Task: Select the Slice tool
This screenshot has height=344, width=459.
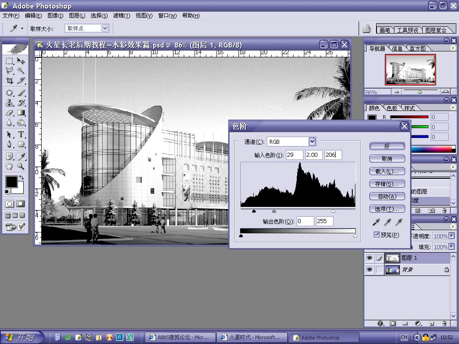Action: click(21, 81)
